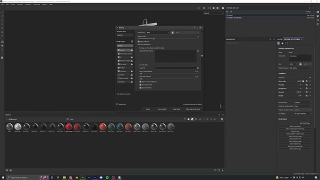Click Bake selected textures button

point(193,109)
